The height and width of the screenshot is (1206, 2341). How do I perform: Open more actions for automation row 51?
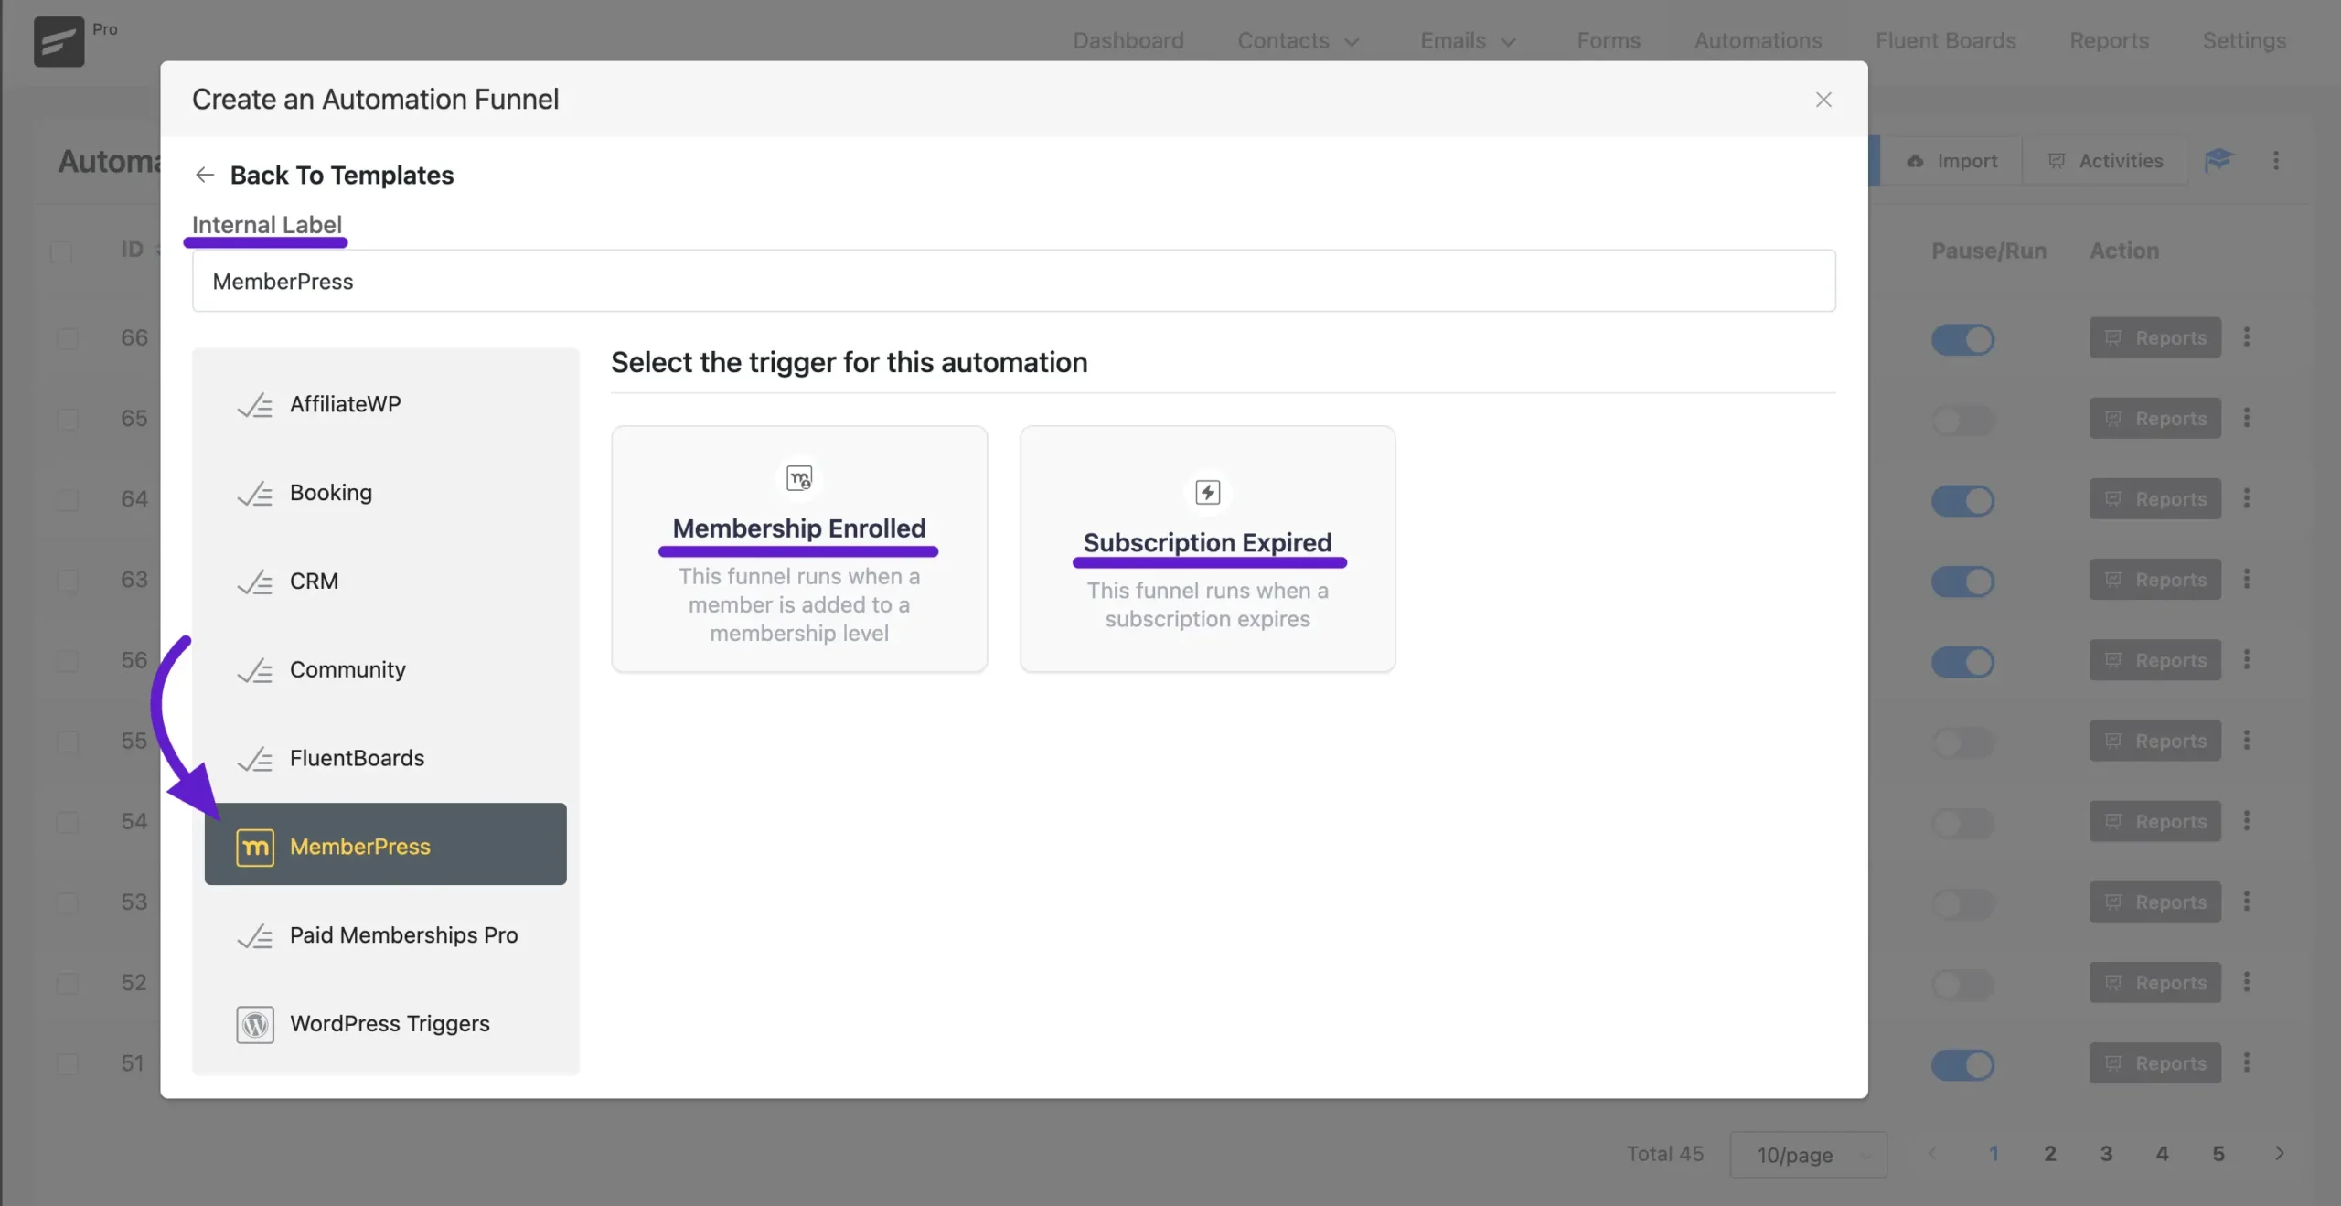[2247, 1062]
